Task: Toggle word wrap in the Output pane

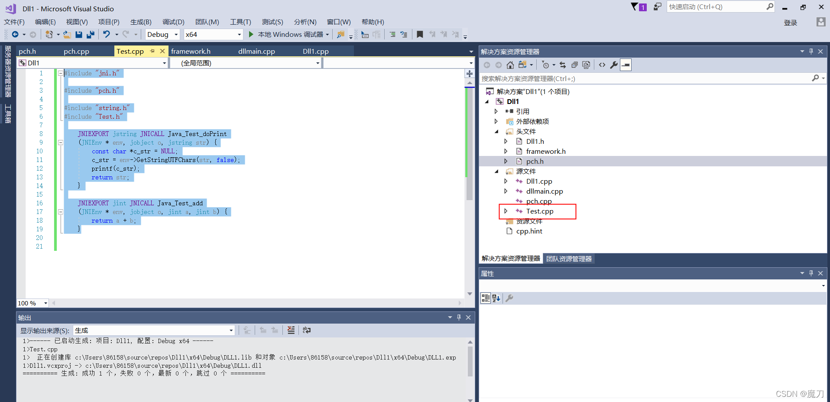Action: coord(307,330)
